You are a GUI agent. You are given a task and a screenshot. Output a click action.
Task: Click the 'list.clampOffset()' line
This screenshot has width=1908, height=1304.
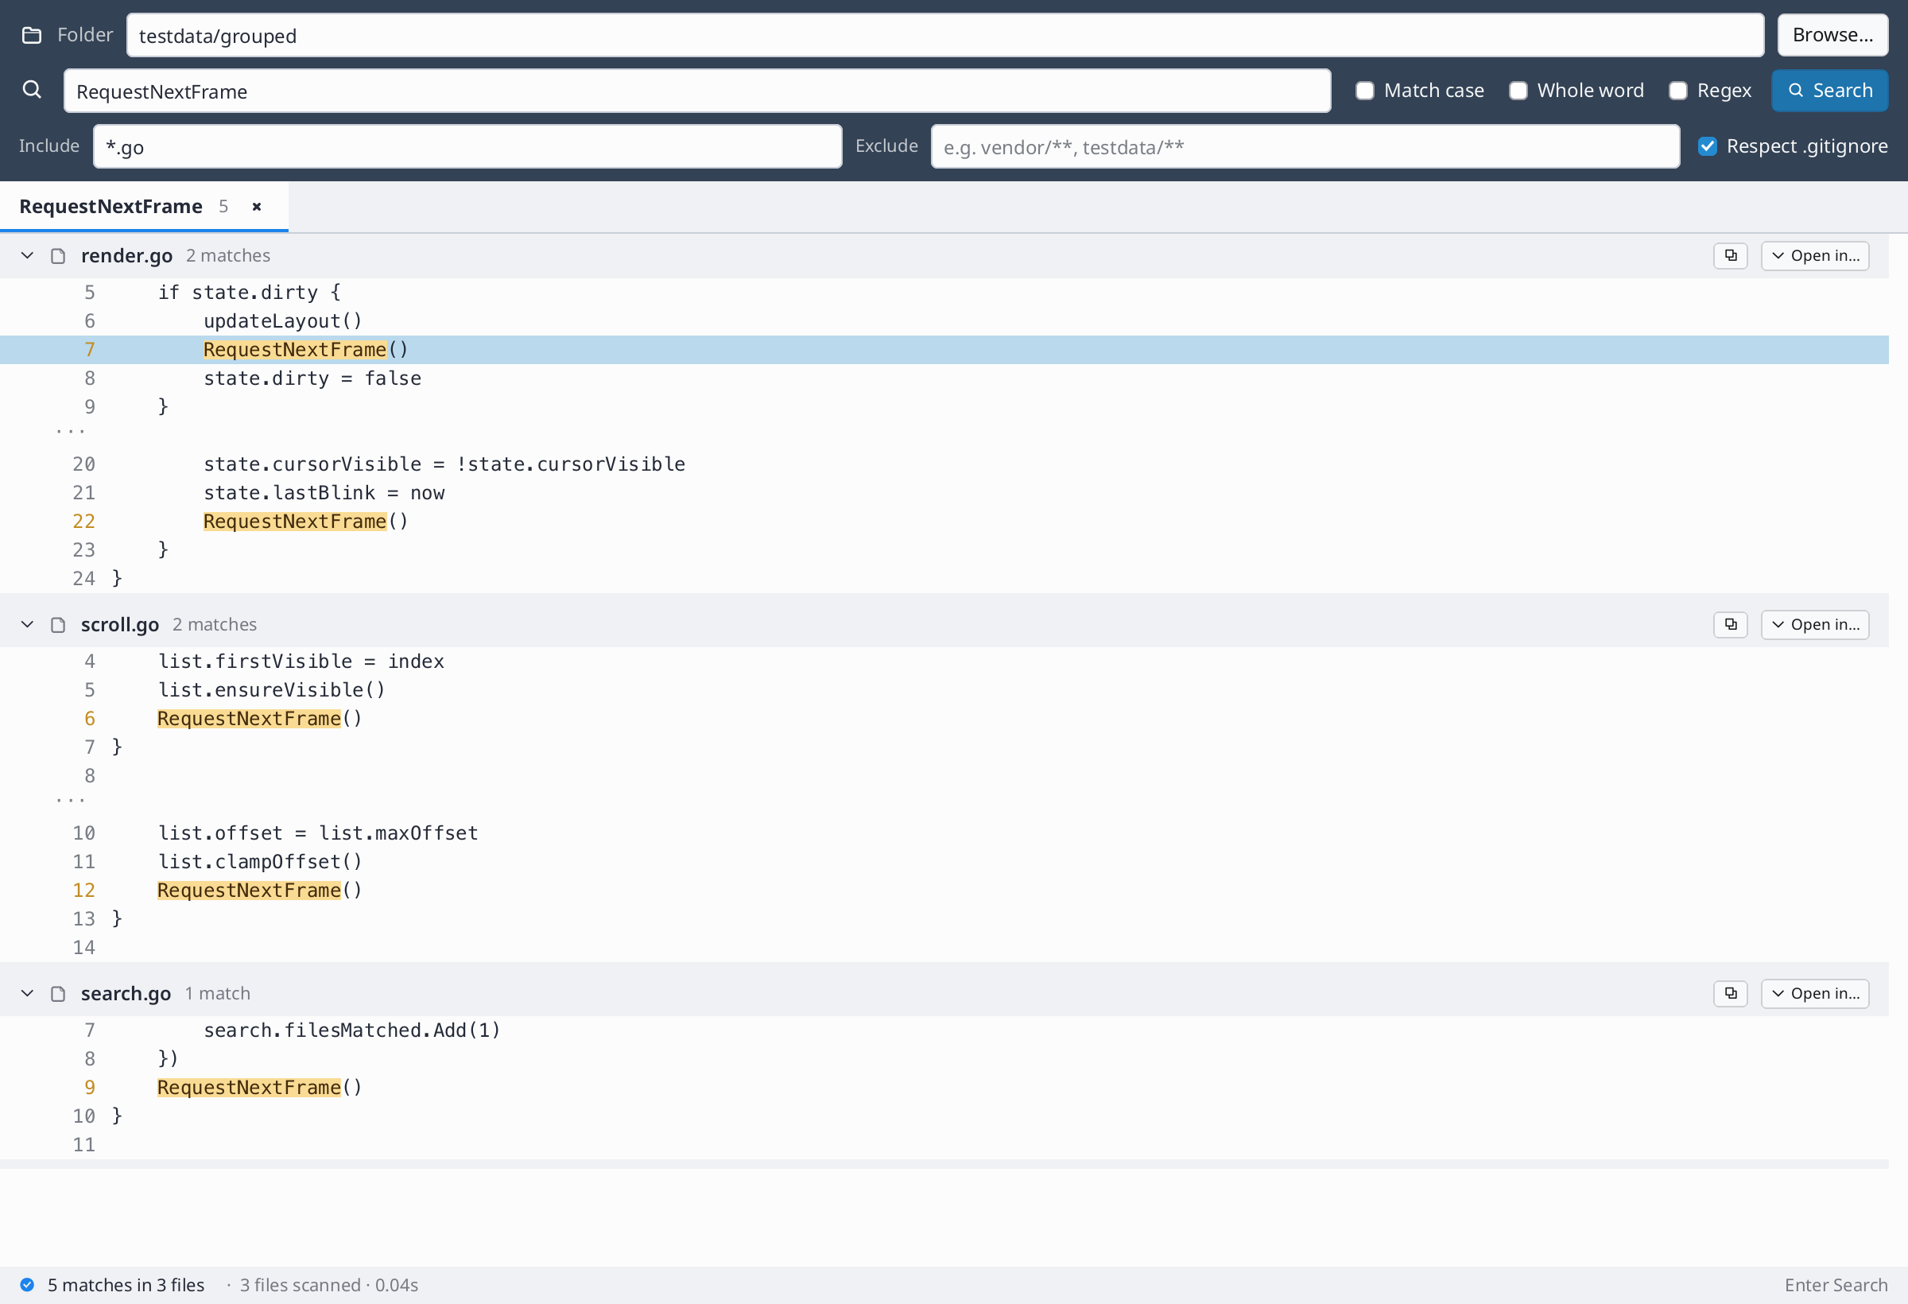[944, 861]
